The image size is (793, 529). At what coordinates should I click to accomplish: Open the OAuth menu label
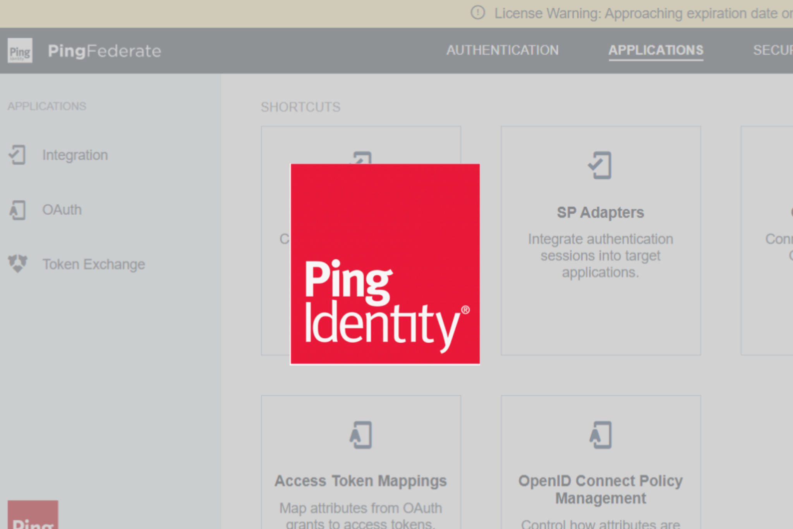click(62, 210)
